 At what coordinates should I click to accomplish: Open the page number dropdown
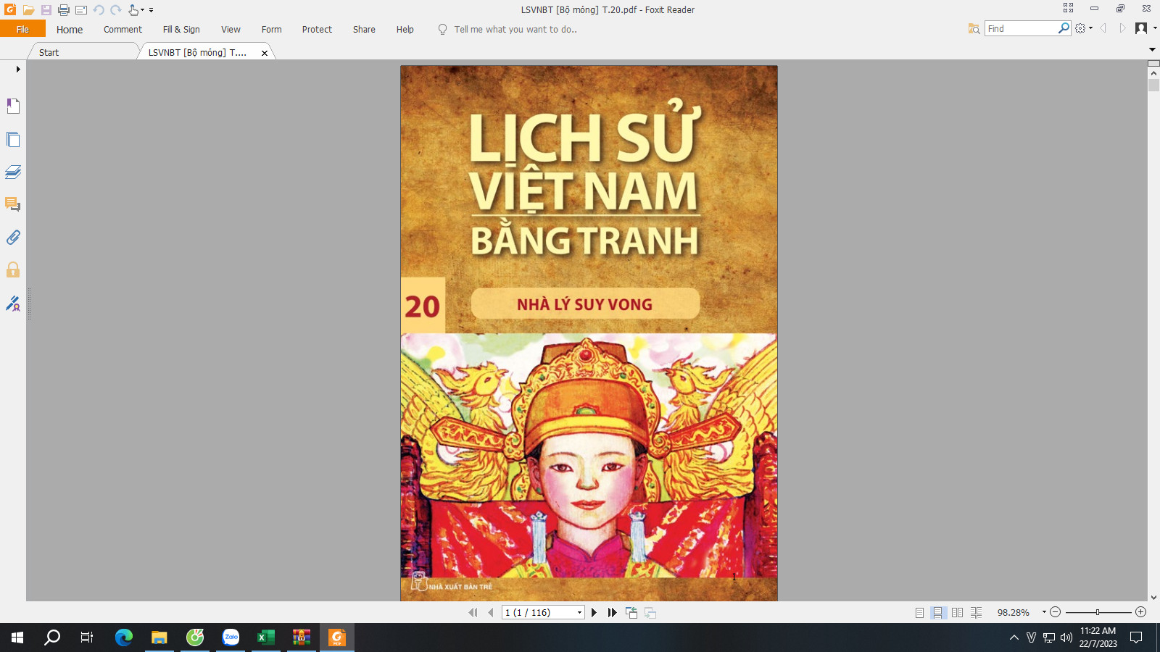(579, 613)
